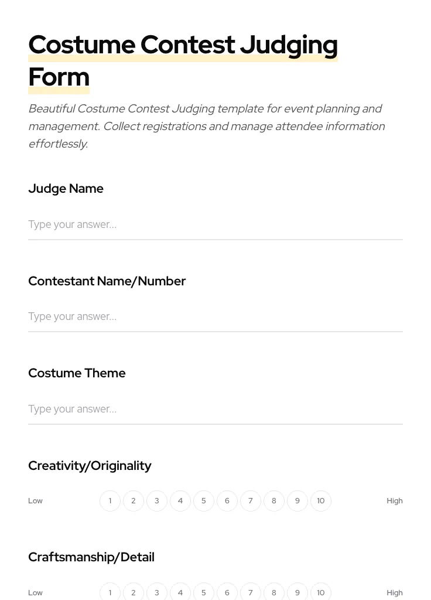Select 2 for Creativity/Originality

tap(134, 501)
